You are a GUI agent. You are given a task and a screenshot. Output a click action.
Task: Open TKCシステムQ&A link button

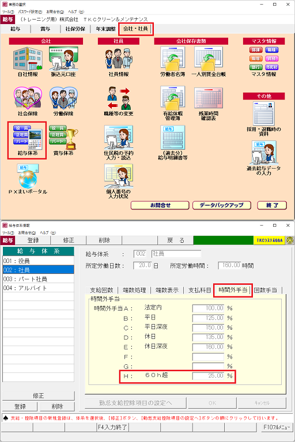point(270,241)
